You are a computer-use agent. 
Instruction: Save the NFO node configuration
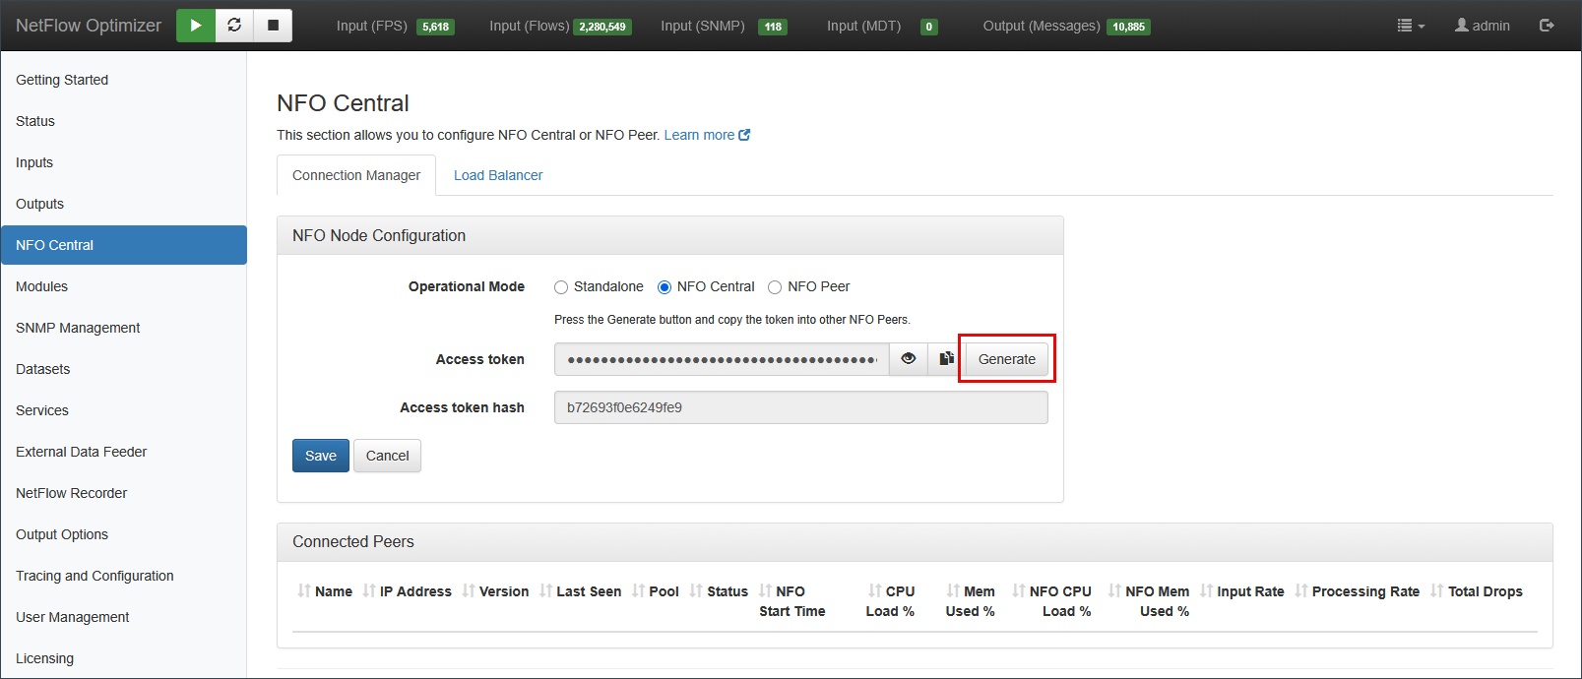(x=321, y=456)
